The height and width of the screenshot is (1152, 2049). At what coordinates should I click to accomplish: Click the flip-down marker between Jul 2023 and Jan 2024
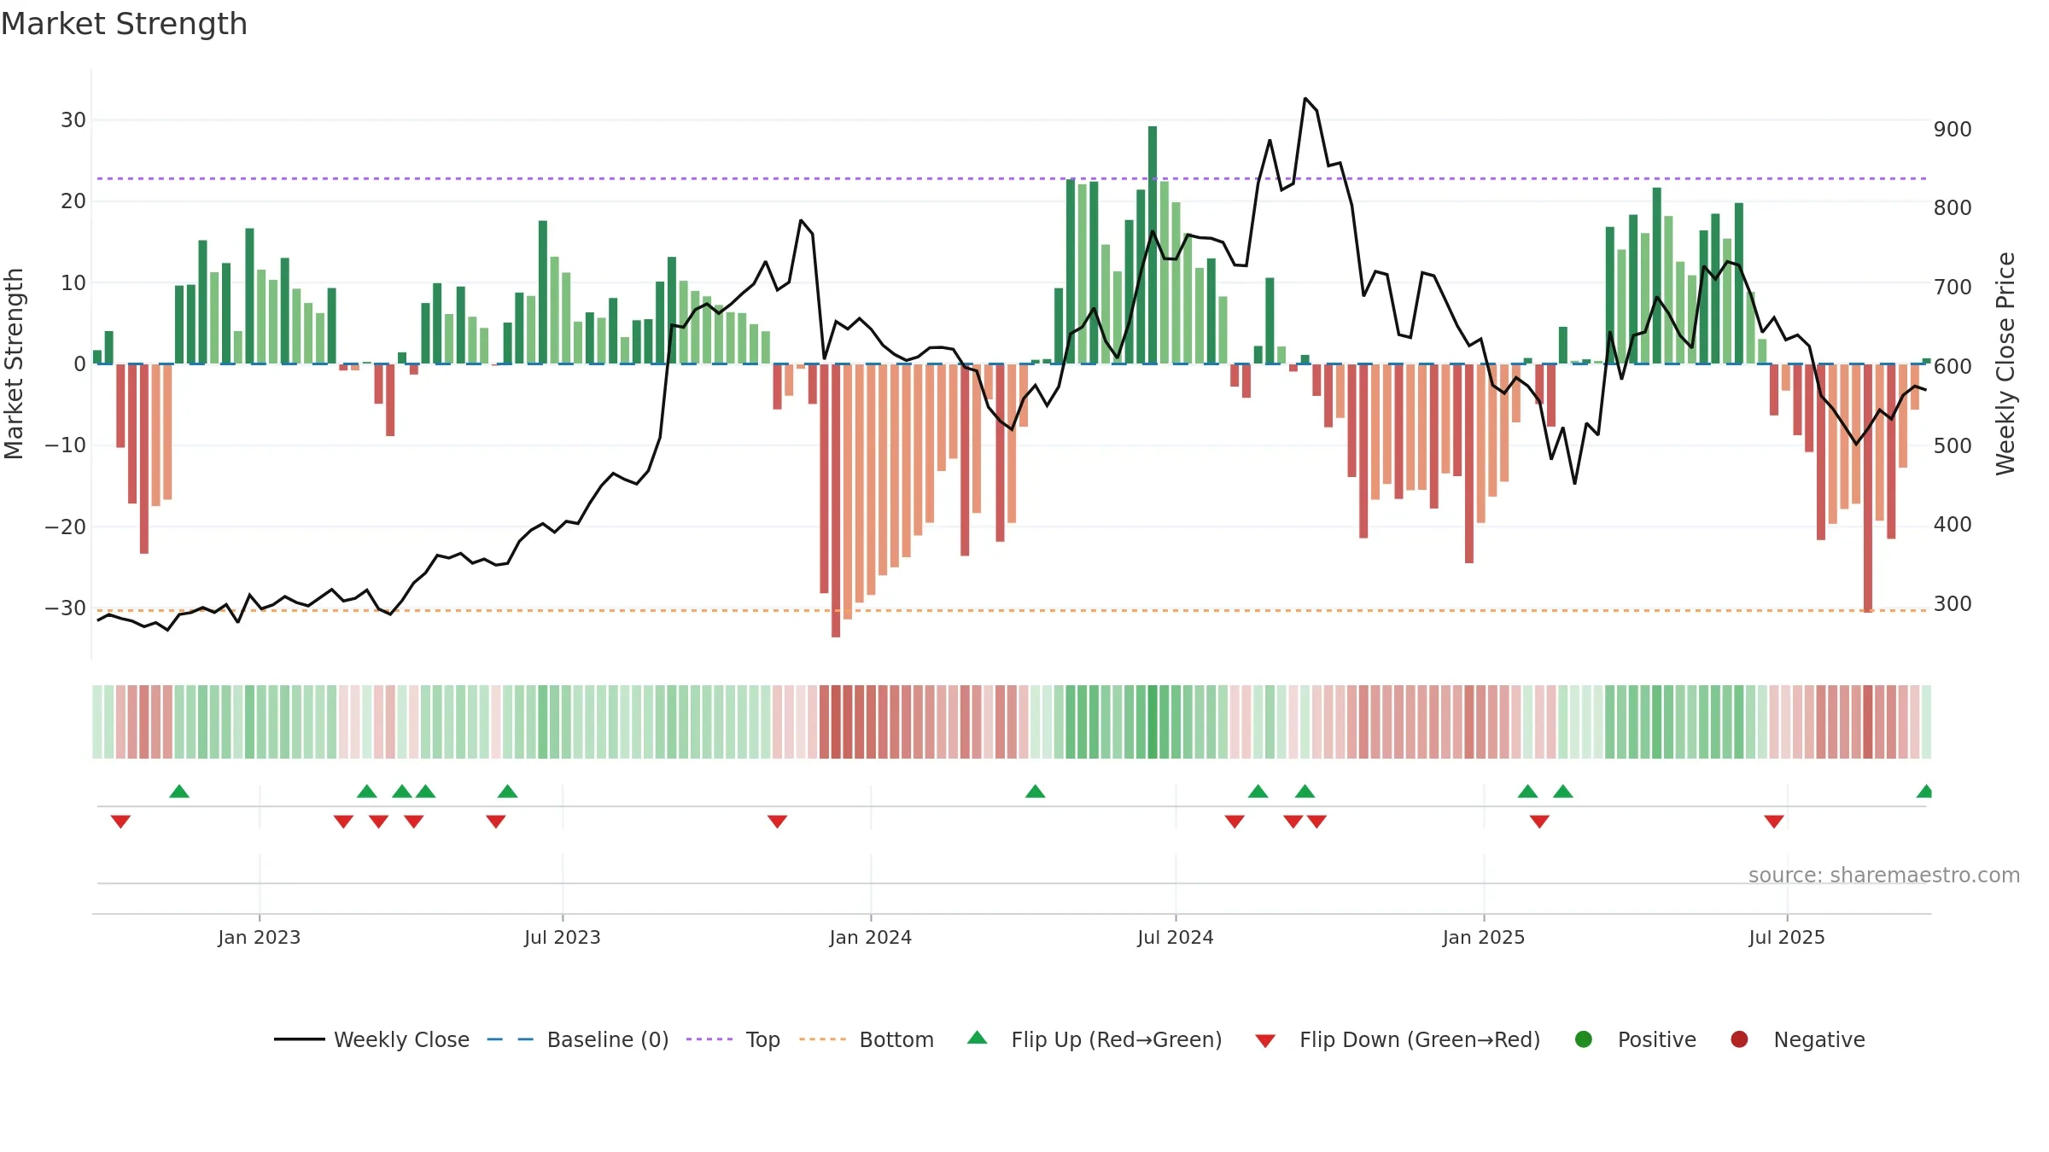click(x=777, y=822)
